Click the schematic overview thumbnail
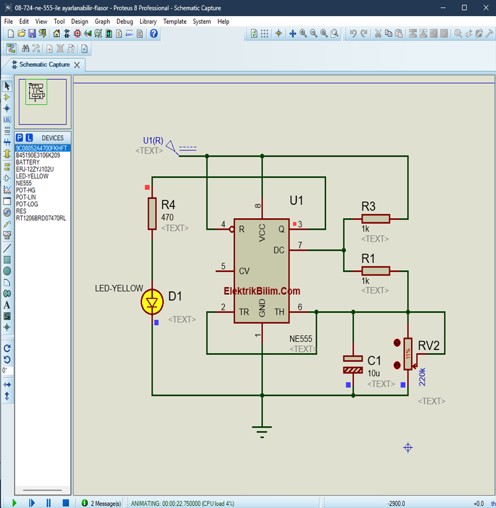 37,93
